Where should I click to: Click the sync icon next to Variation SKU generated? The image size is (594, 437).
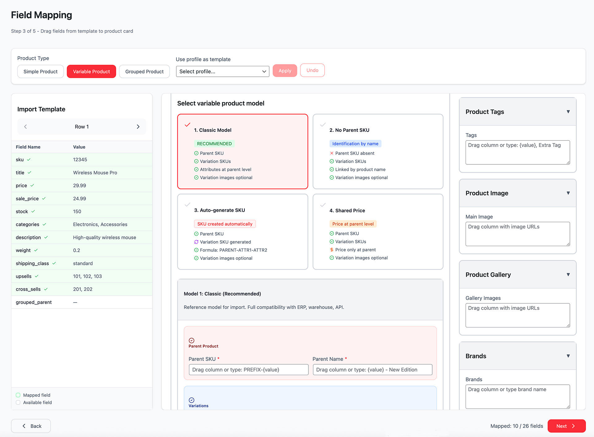(196, 242)
